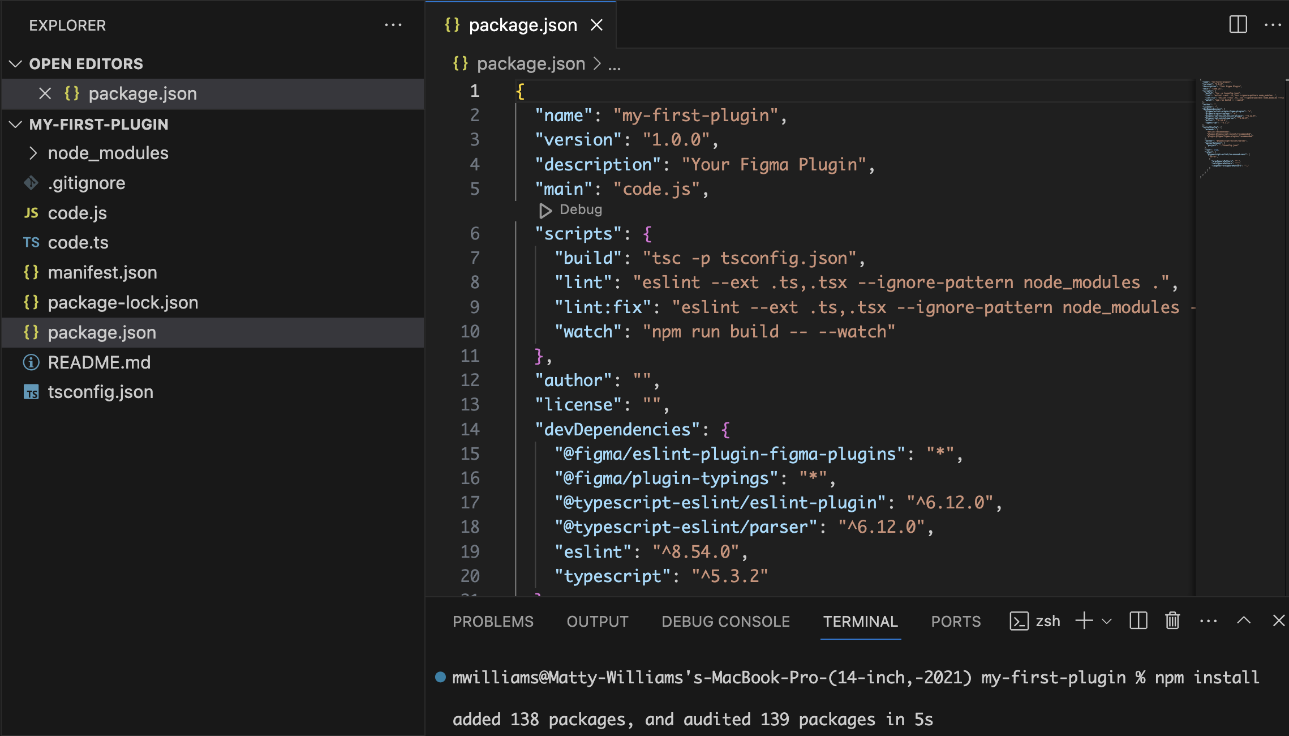
Task: Place cursor on "my-first-plugin" name value
Action: coord(695,115)
